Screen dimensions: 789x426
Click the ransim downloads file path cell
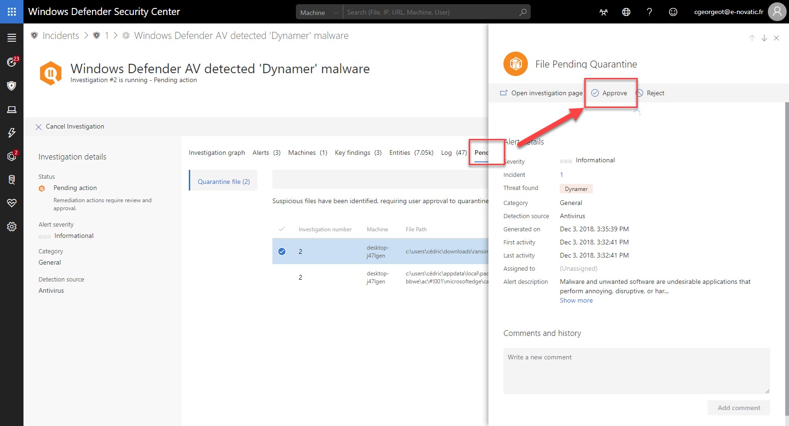pyautogui.click(x=447, y=251)
